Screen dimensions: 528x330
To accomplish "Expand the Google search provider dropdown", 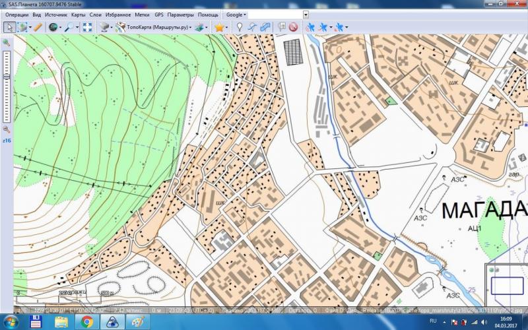I will click(x=236, y=14).
